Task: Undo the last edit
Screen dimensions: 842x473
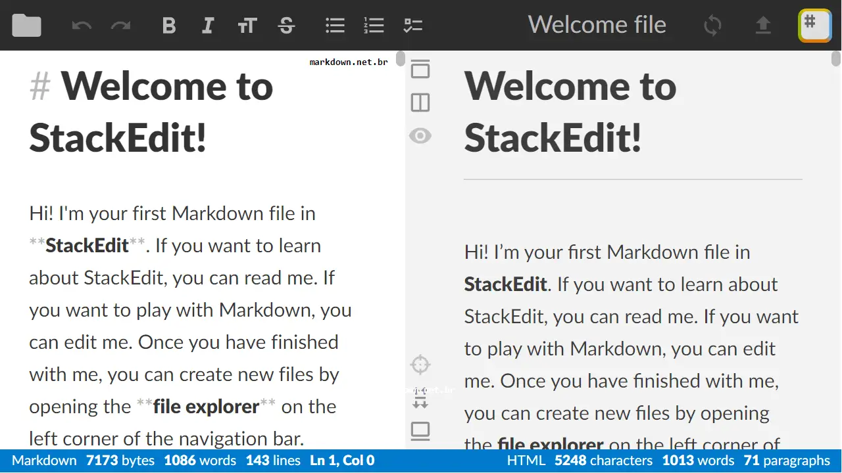Action: click(82, 26)
